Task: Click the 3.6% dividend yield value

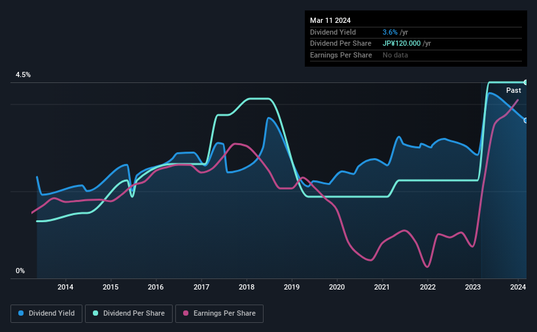Action: click(390, 32)
